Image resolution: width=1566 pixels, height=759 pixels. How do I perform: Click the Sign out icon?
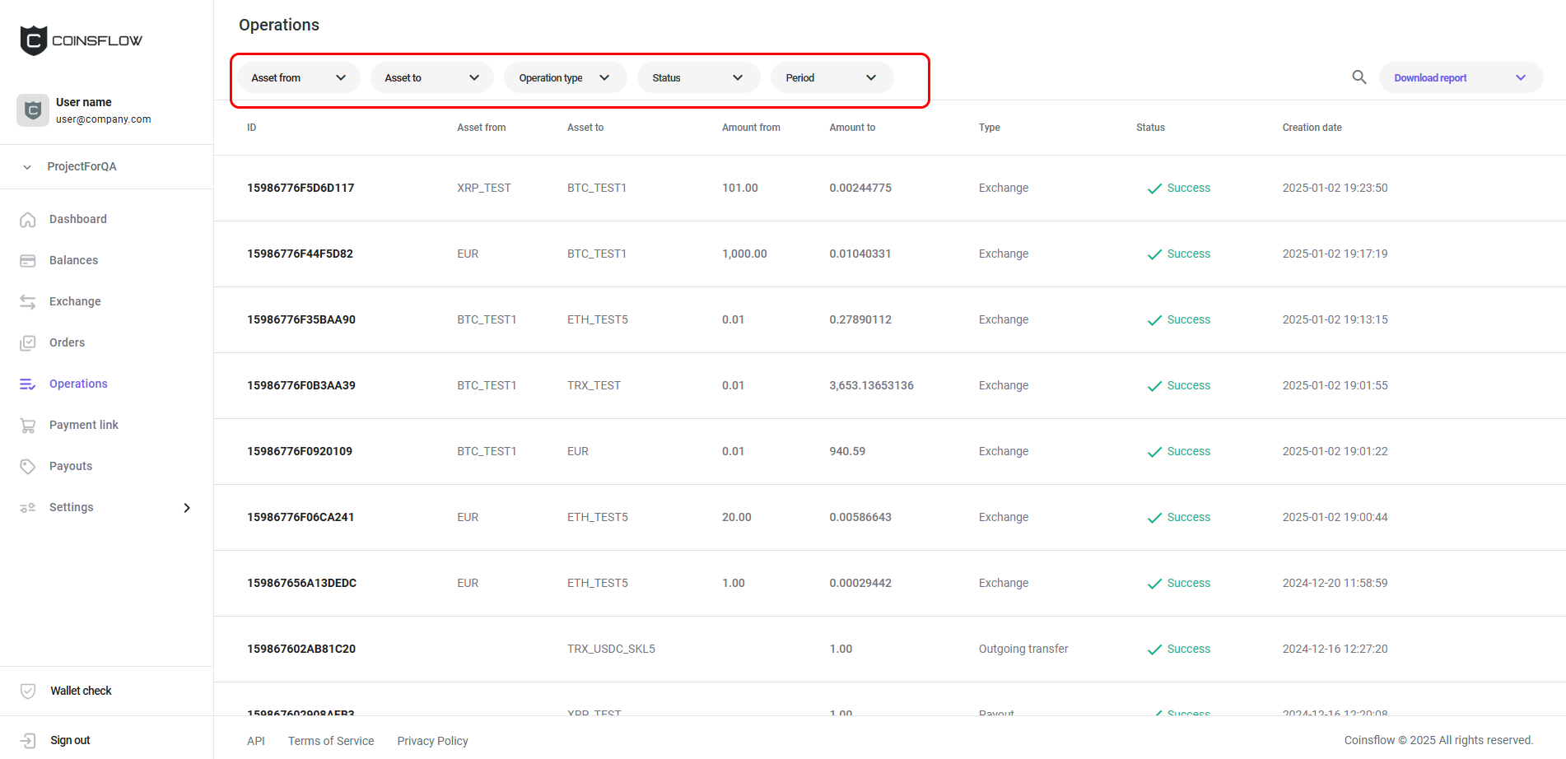pos(28,741)
